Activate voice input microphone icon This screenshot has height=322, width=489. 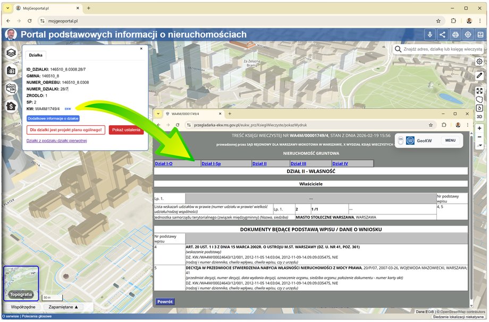point(430,34)
